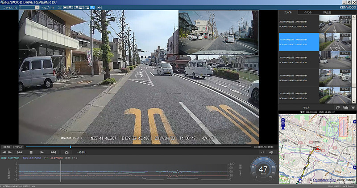This screenshot has height=188, width=357.
Task: Select bottom-right picture-in-picture layout icon
Action: 87,8
